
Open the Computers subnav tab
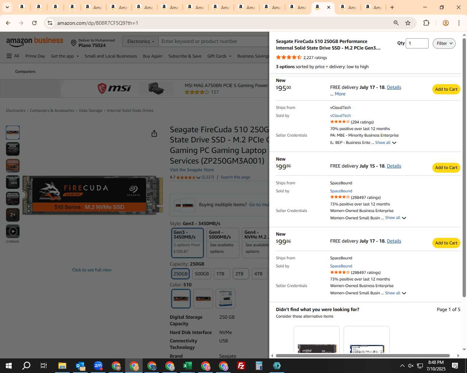[x=25, y=71]
